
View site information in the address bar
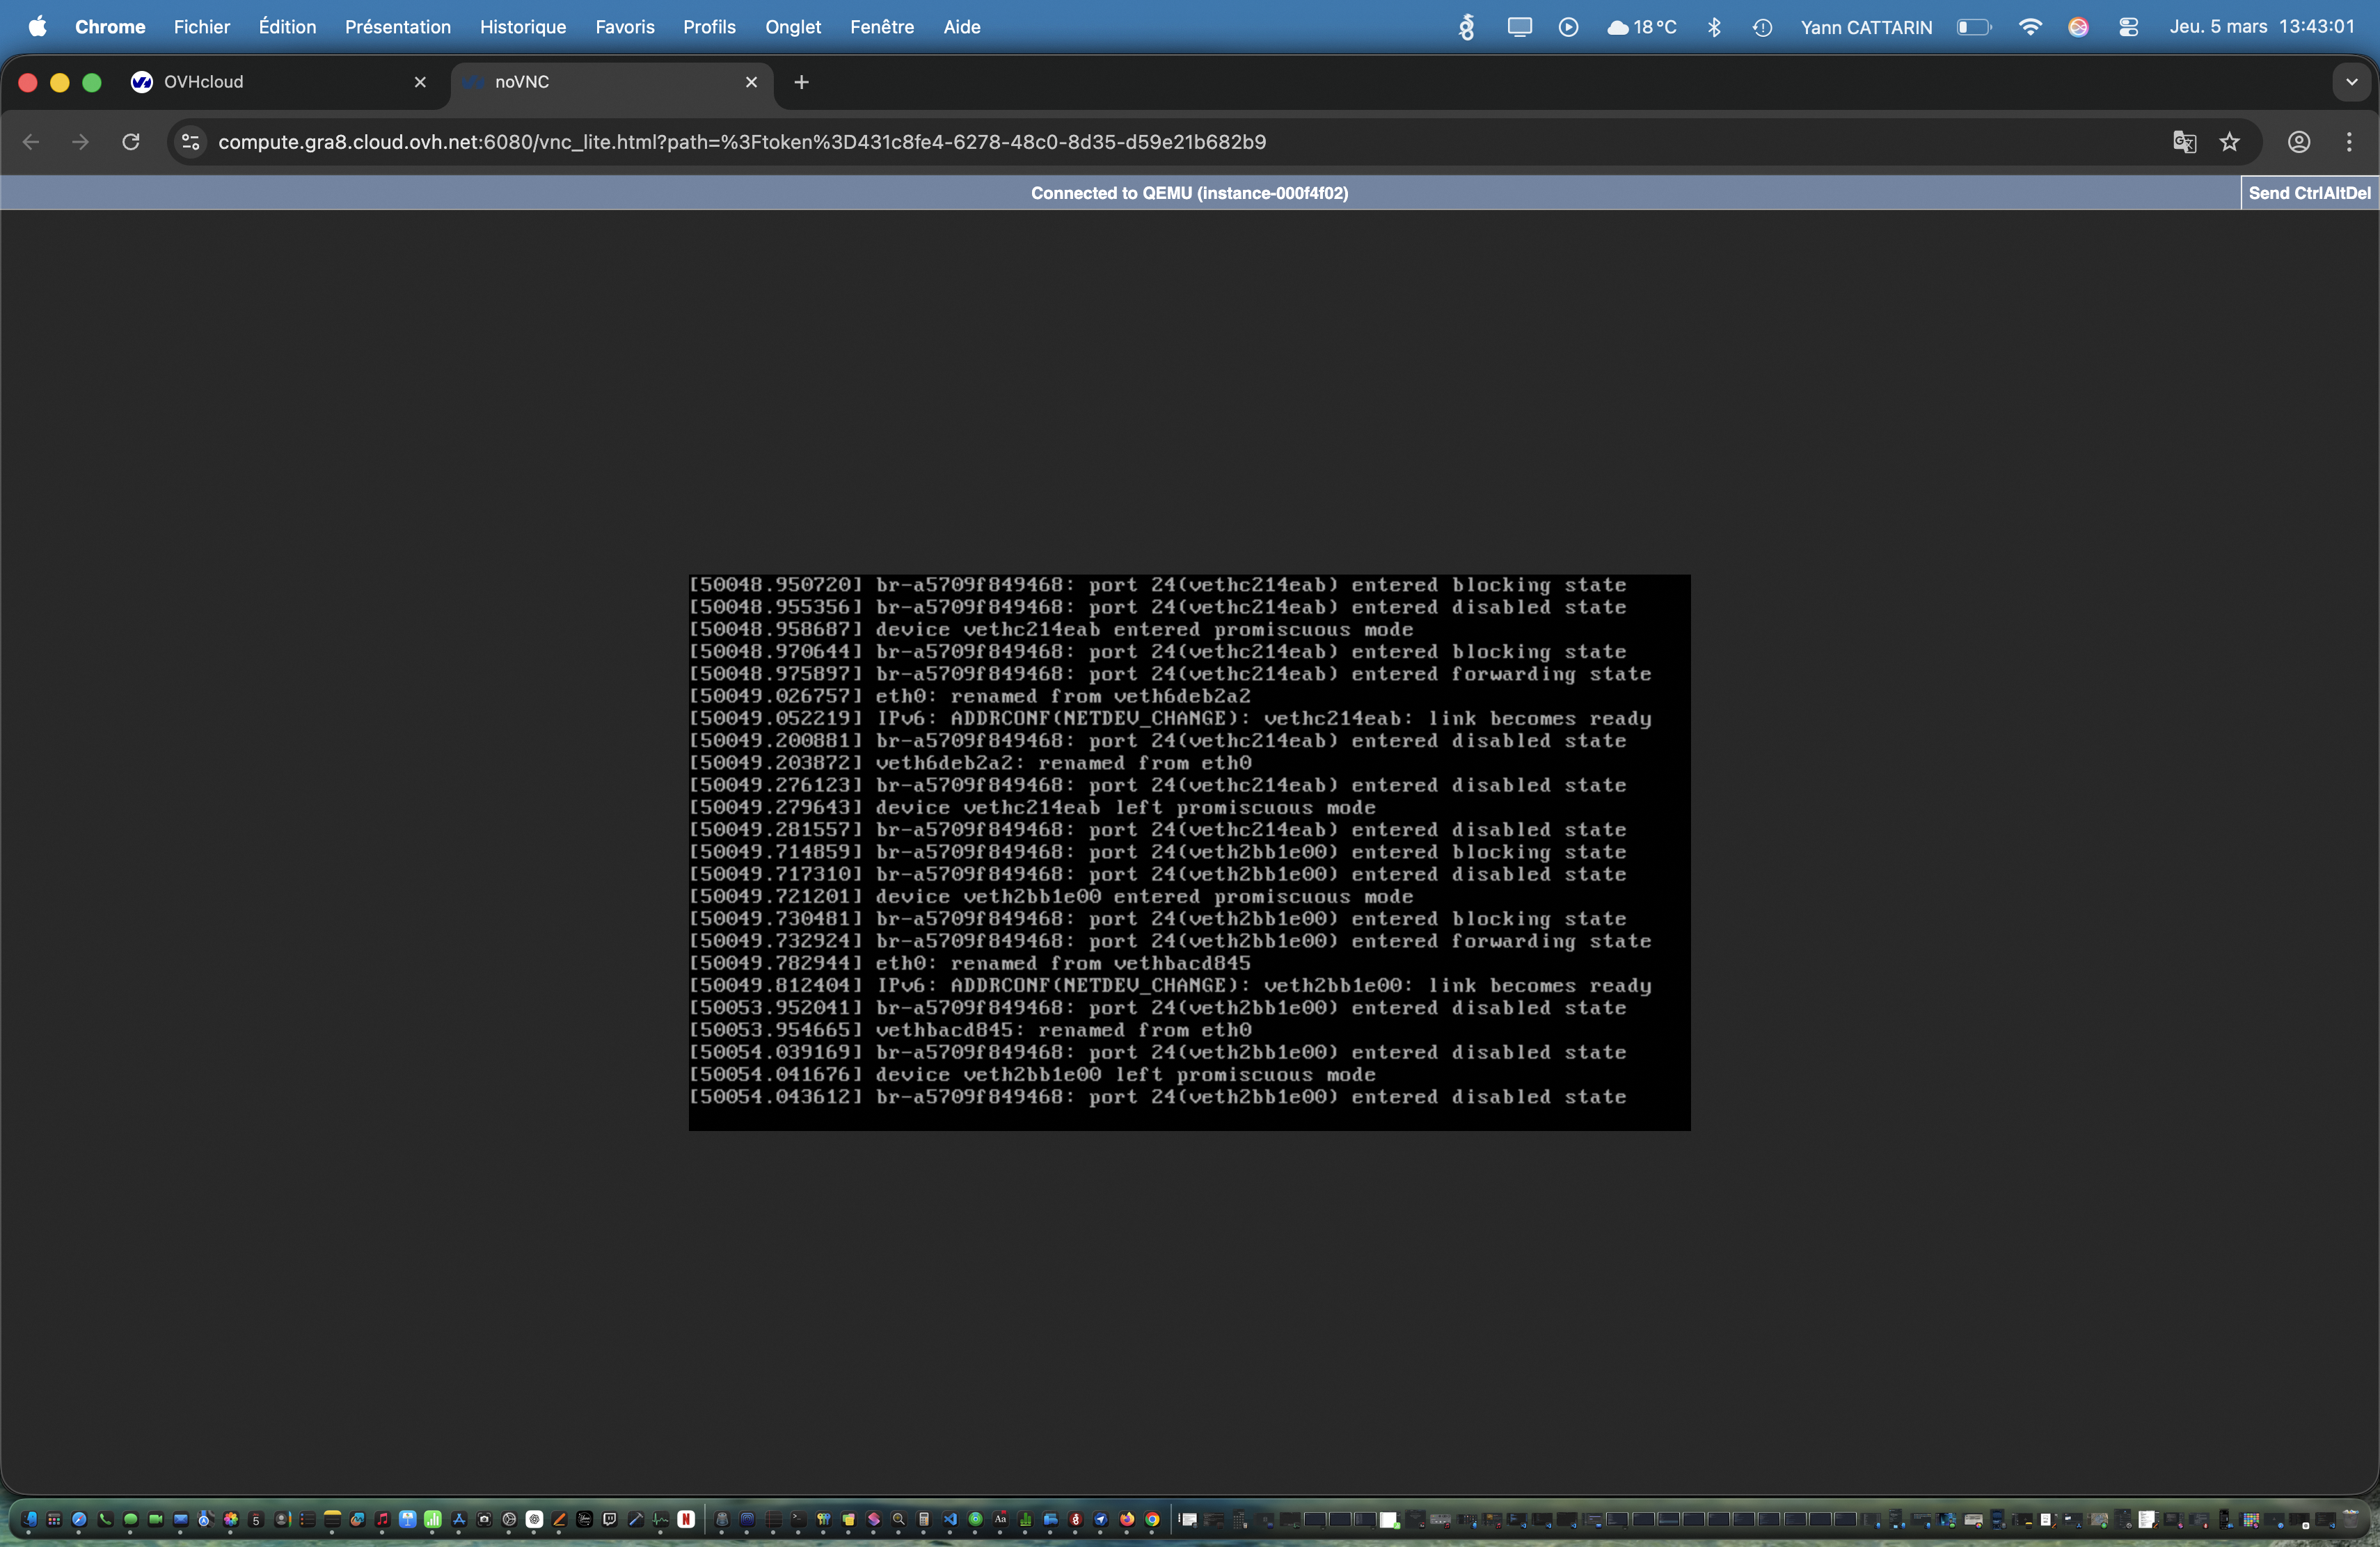(x=190, y=142)
